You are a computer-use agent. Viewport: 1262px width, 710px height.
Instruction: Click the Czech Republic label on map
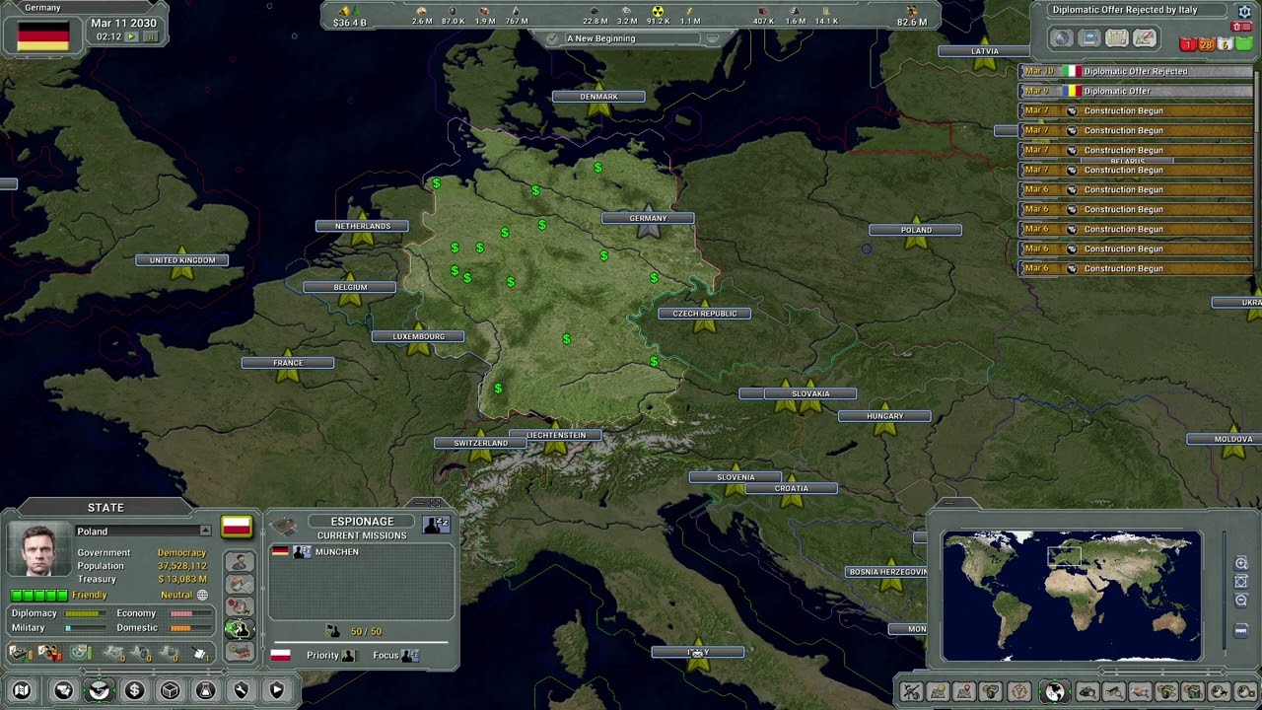pos(705,314)
